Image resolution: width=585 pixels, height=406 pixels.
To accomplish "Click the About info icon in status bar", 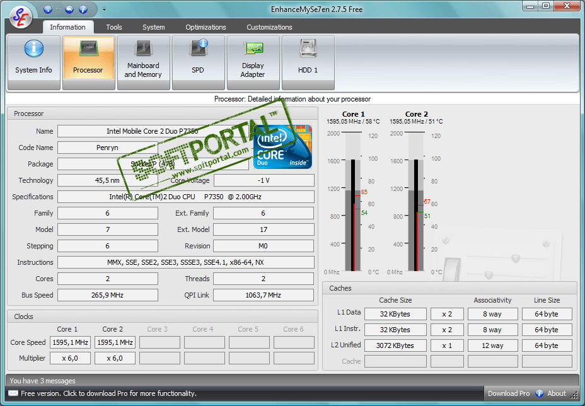I will coord(540,393).
